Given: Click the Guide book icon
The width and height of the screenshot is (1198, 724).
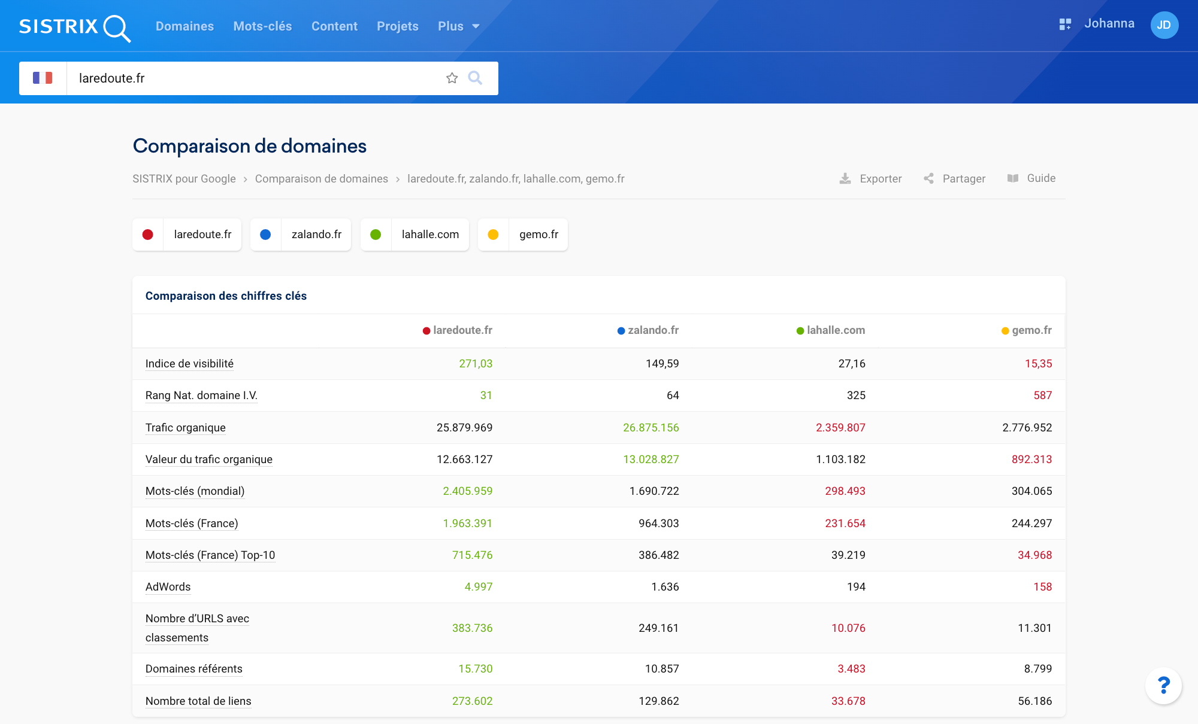Looking at the screenshot, I should pos(1013,178).
